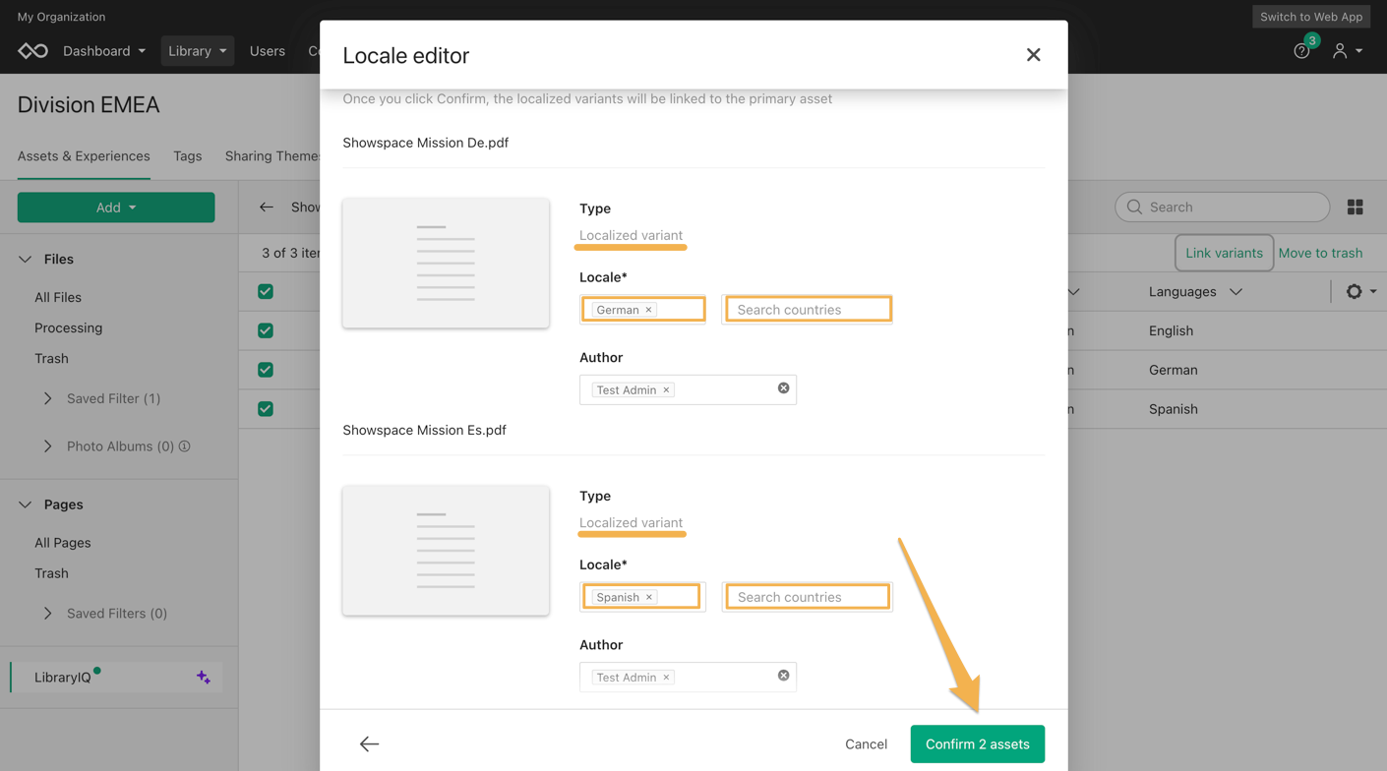
Task: Switch to the Tags tab
Action: 187,156
